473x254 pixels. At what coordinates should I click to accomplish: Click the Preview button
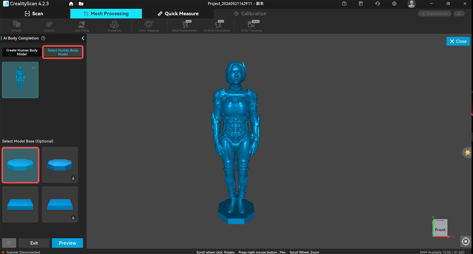tap(67, 243)
